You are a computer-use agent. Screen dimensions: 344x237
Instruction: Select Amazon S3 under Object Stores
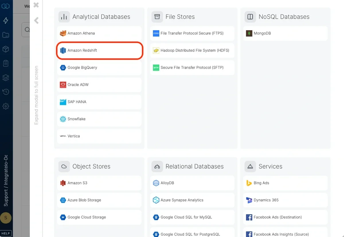pyautogui.click(x=99, y=183)
